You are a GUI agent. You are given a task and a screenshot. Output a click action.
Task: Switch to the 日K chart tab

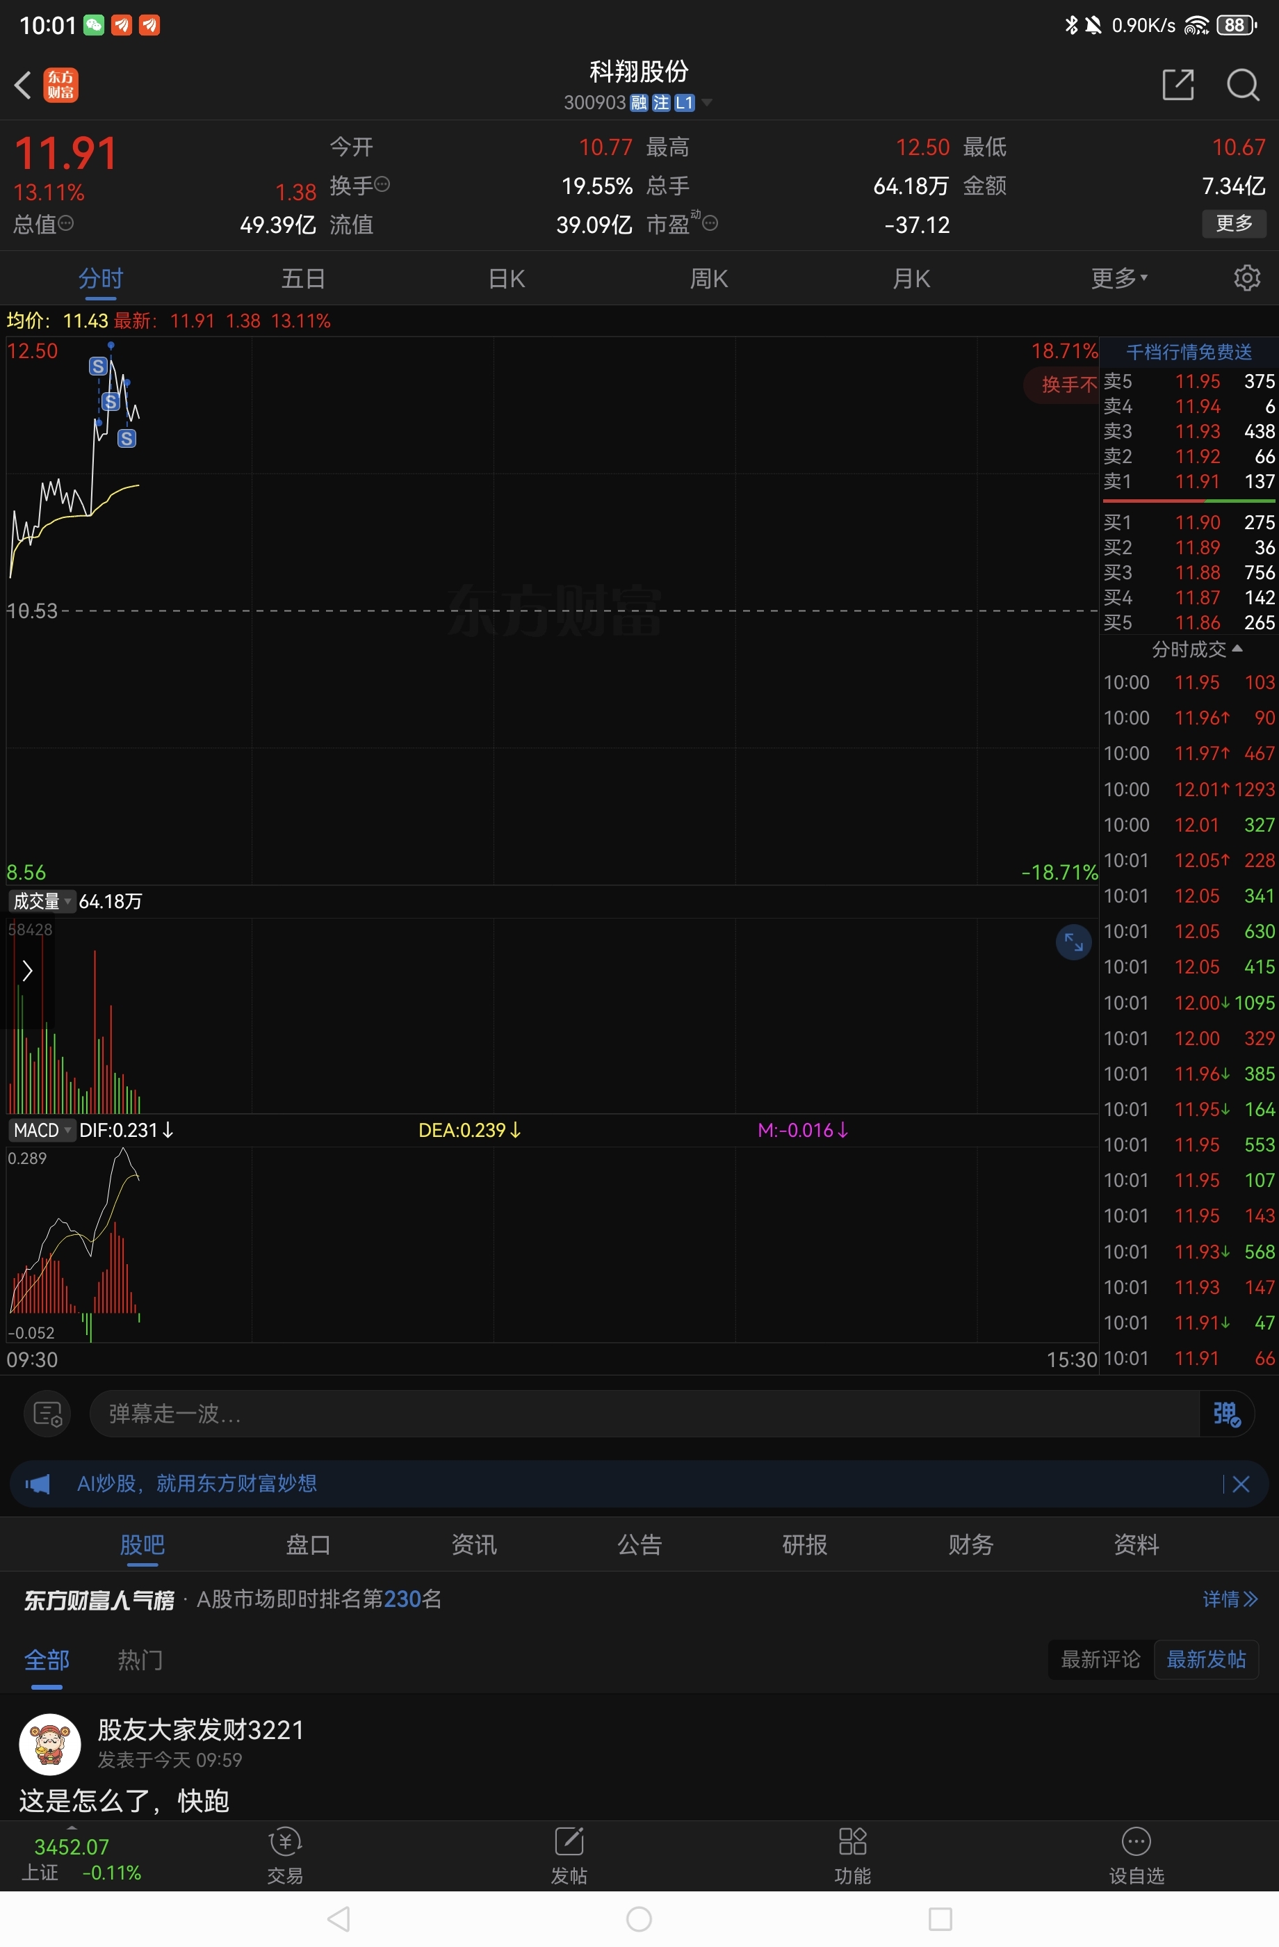[x=506, y=278]
